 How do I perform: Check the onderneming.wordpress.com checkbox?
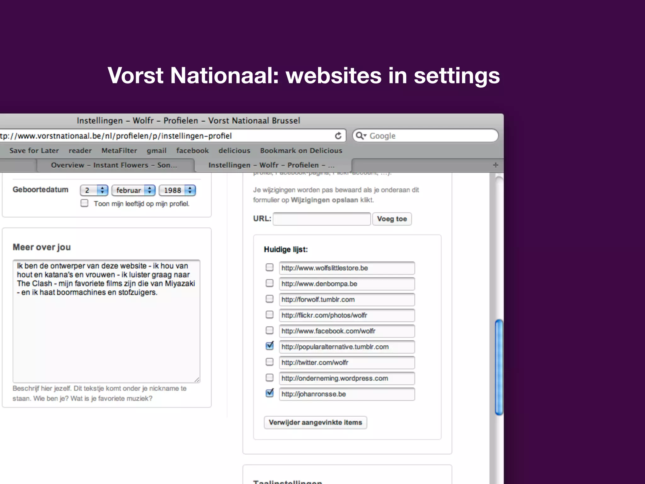tap(270, 378)
